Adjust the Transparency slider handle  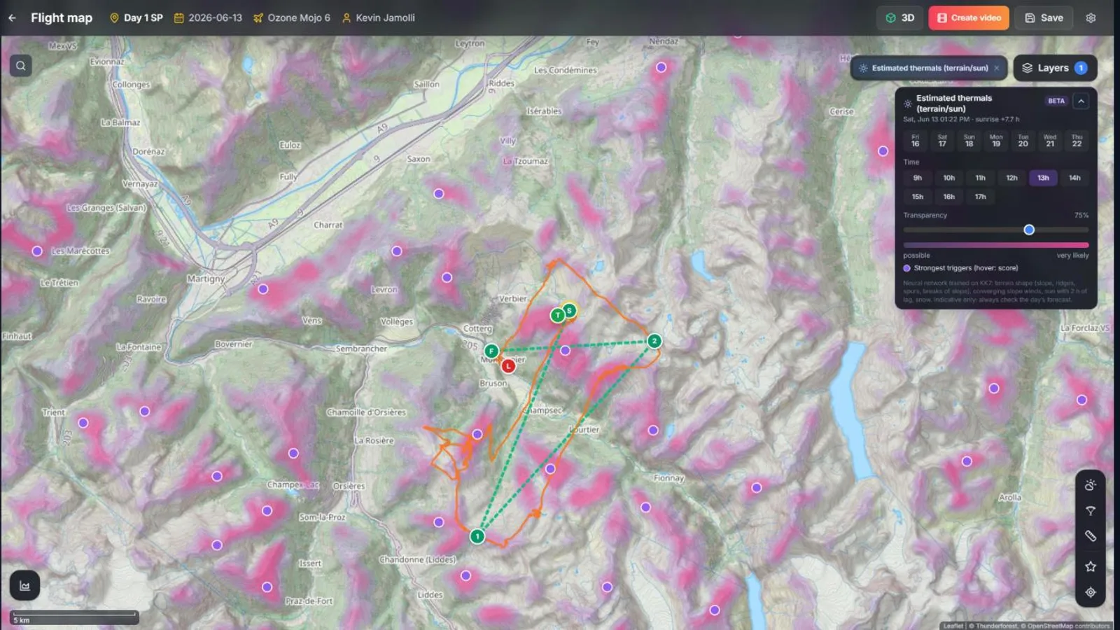coord(1029,230)
